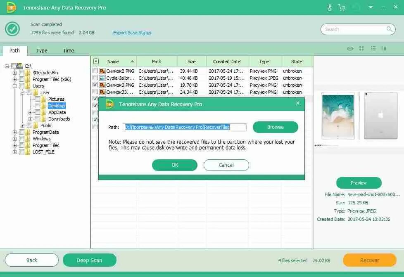
Task: Expand the Public tree node
Action: click(x=22, y=125)
